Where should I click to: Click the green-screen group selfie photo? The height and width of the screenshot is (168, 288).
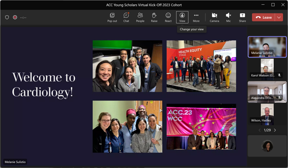click(x=127, y=66)
